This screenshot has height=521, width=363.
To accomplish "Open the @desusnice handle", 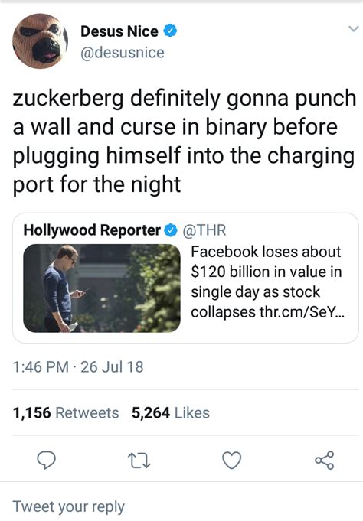I will (x=123, y=53).
